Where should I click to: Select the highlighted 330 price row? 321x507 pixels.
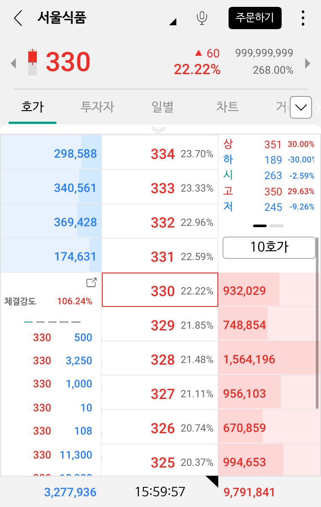[x=160, y=291]
